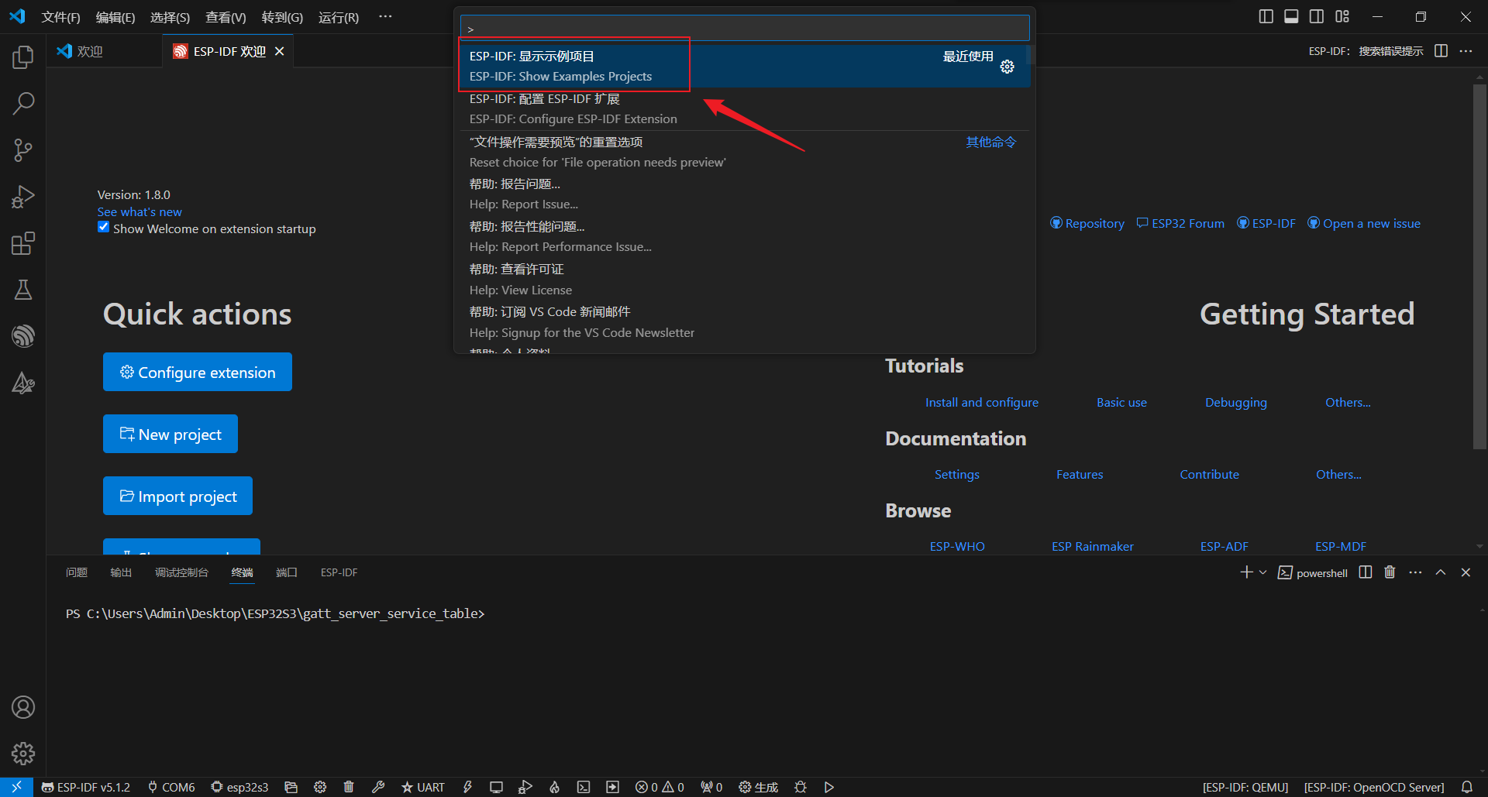Open Run and Debug view
The image size is (1488, 797).
23,197
